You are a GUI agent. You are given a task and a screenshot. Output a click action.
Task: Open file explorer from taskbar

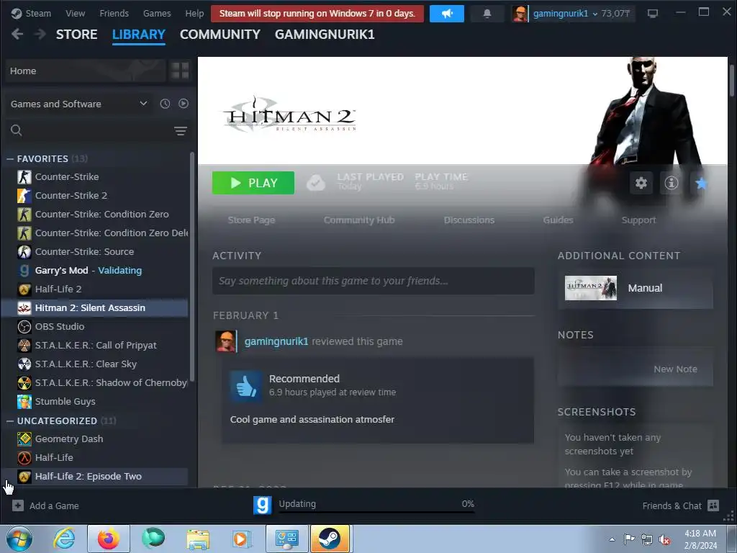point(198,539)
